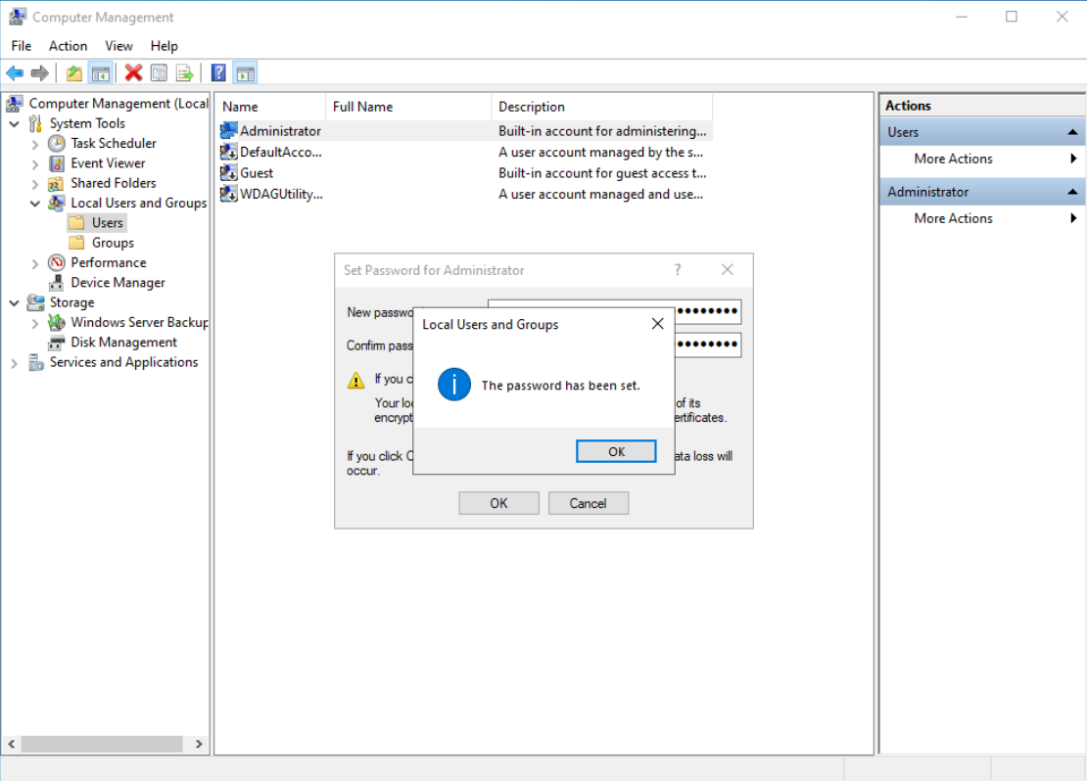1087x781 pixels.
Task: Sort the user list by the Name column
Action: click(x=271, y=107)
